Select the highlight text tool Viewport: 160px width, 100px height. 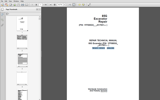tap(83, 5)
